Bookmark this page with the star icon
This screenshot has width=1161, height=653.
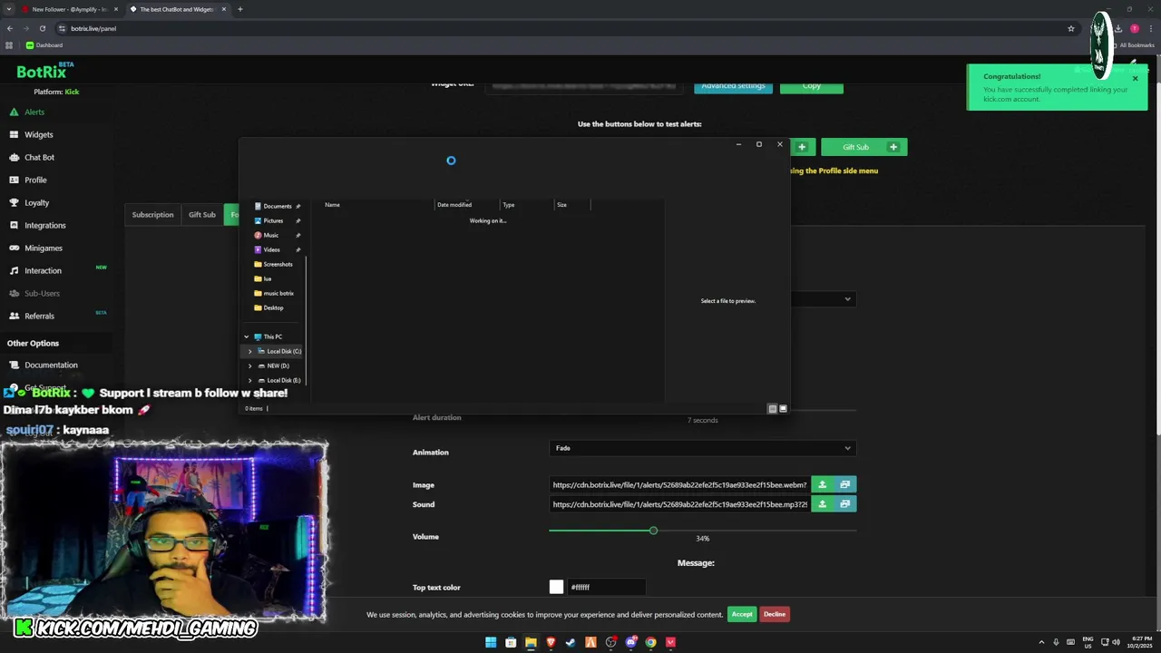pyautogui.click(x=1071, y=28)
